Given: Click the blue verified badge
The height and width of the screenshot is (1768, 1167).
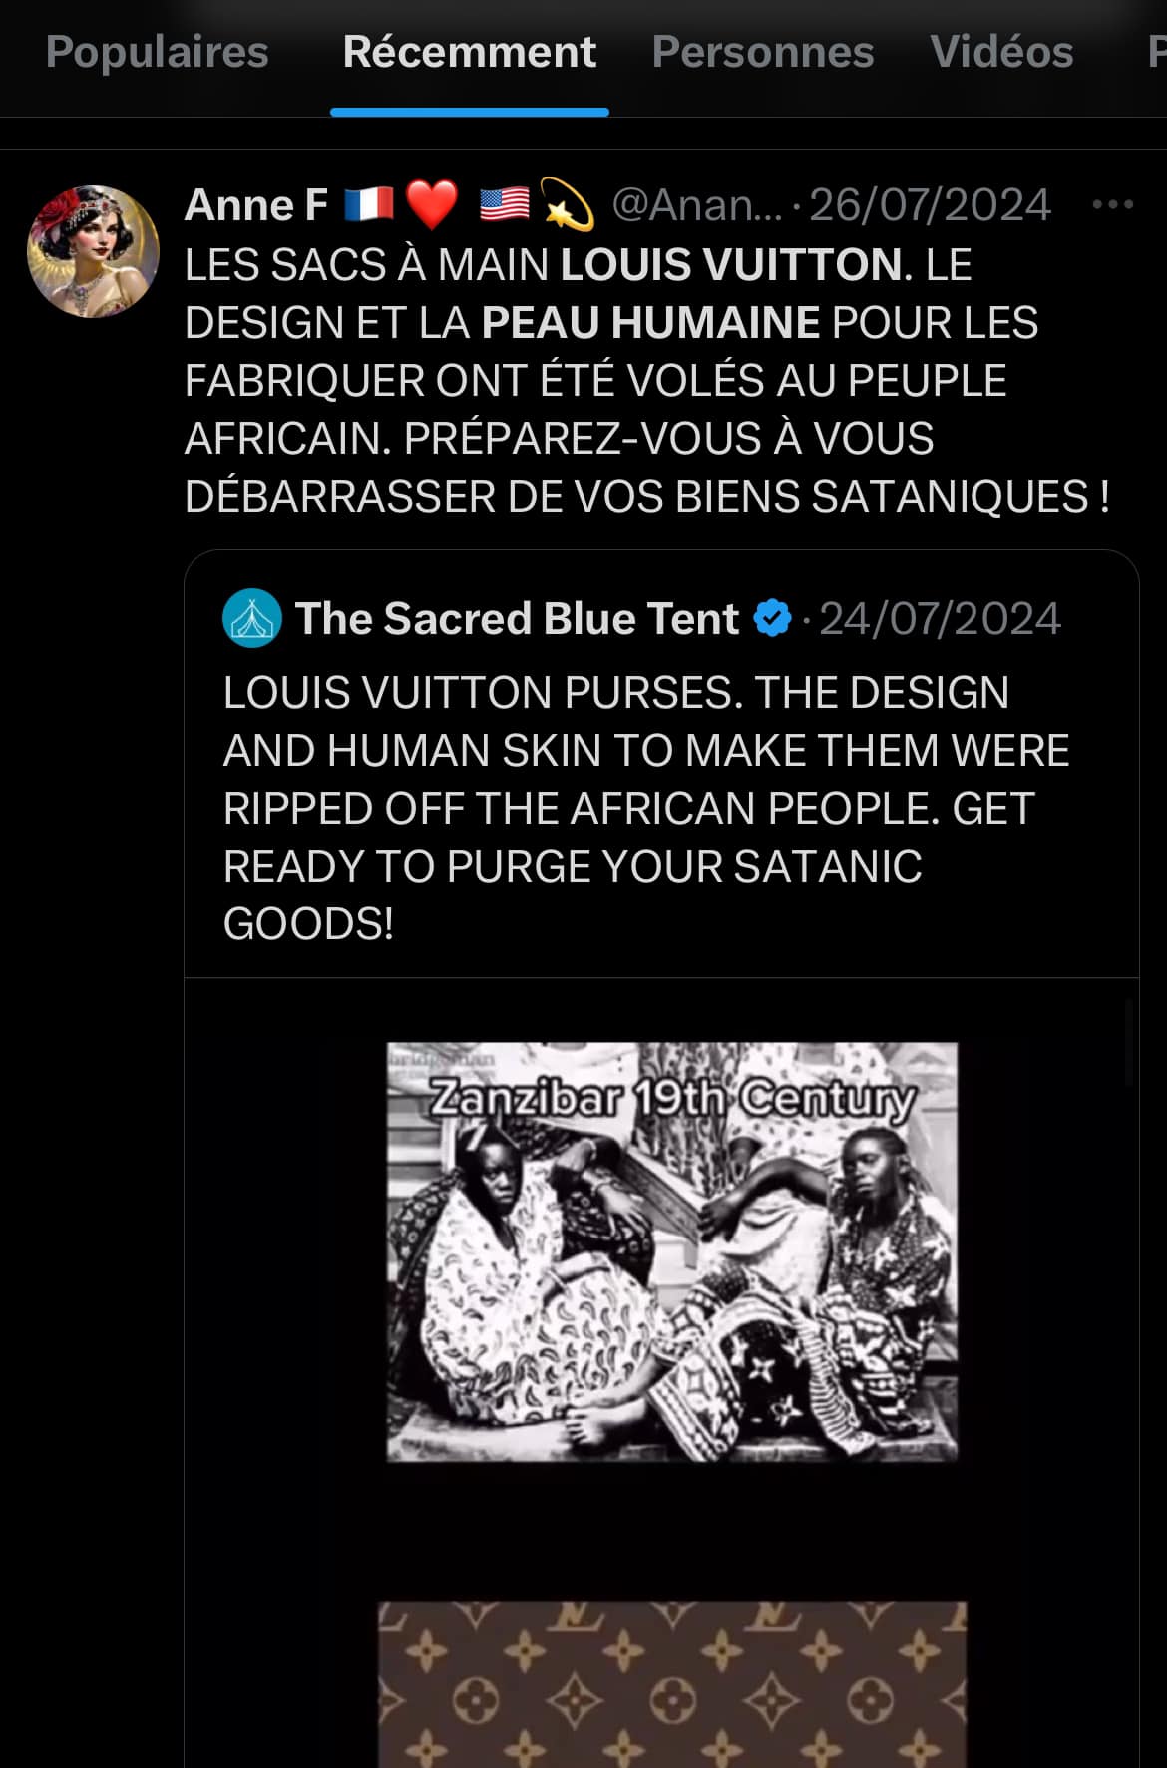Looking at the screenshot, I should coord(772,618).
